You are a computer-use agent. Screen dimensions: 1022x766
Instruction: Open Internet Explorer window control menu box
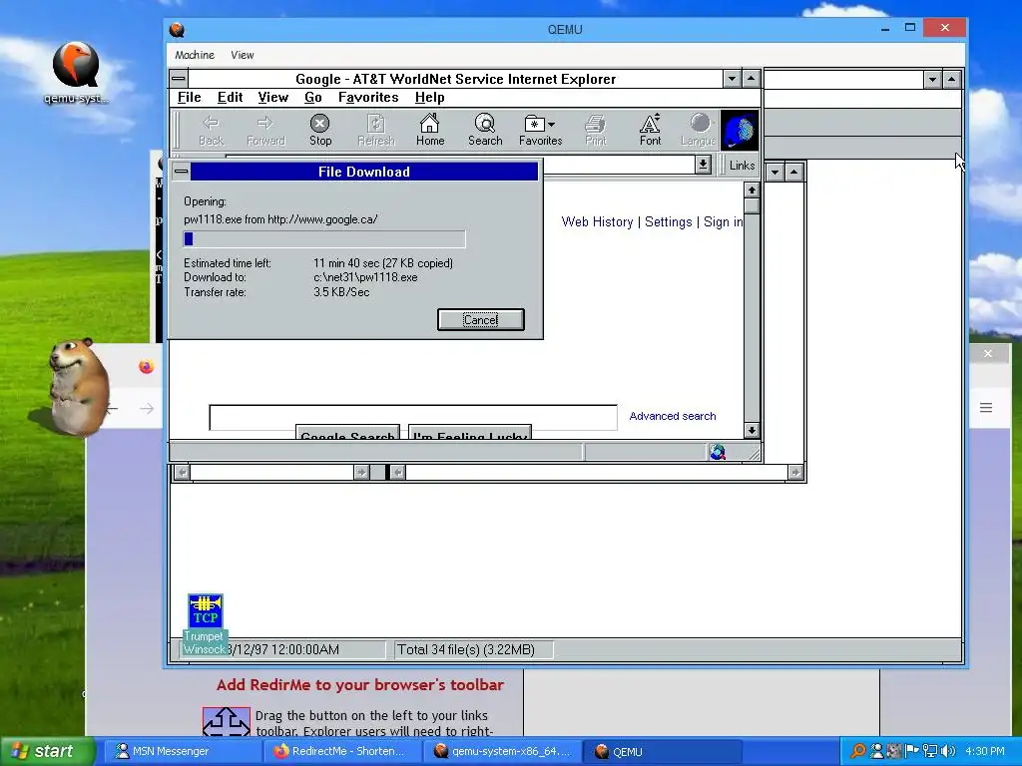[179, 79]
